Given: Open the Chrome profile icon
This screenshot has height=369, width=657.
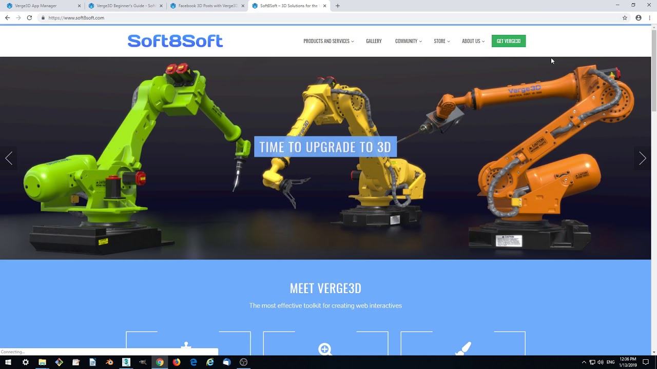Looking at the screenshot, I should coord(639,17).
